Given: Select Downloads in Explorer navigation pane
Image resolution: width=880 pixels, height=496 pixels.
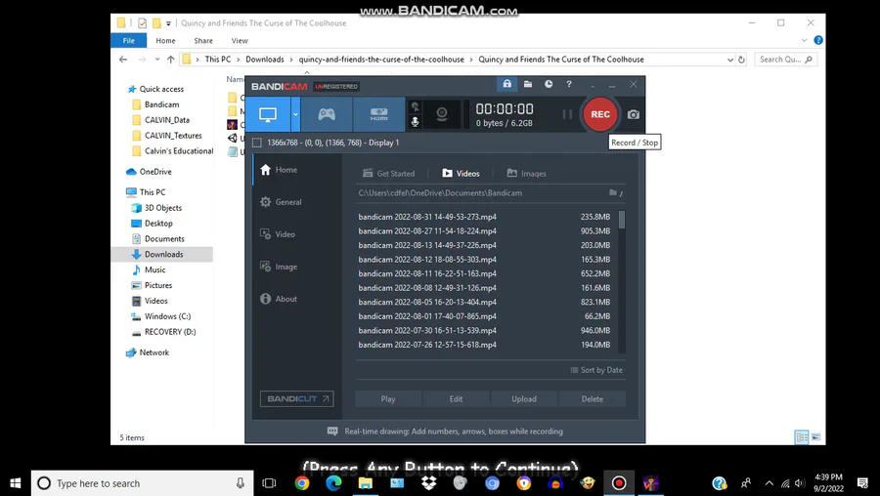Looking at the screenshot, I should [162, 255].
